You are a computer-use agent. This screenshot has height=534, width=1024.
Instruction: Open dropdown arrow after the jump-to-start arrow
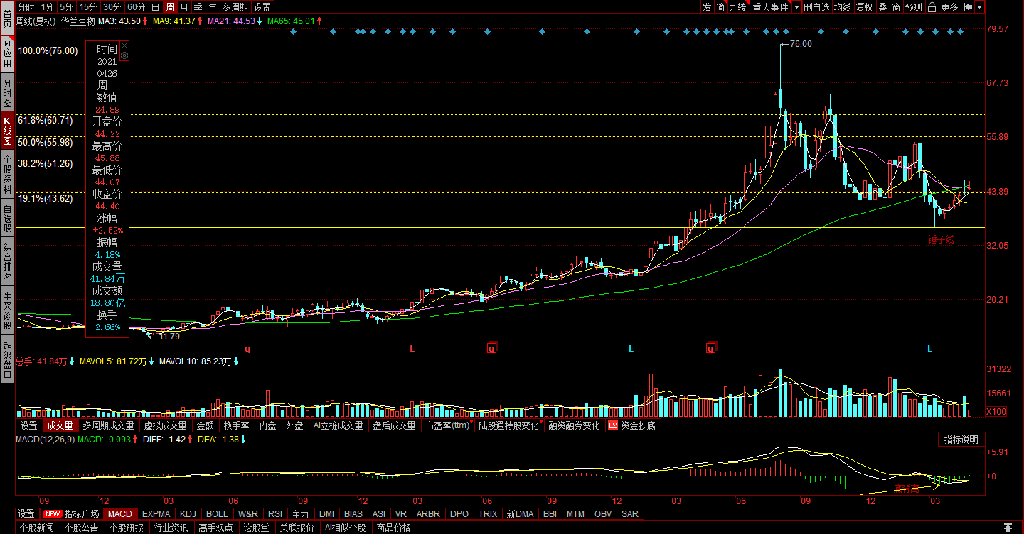(980, 7)
